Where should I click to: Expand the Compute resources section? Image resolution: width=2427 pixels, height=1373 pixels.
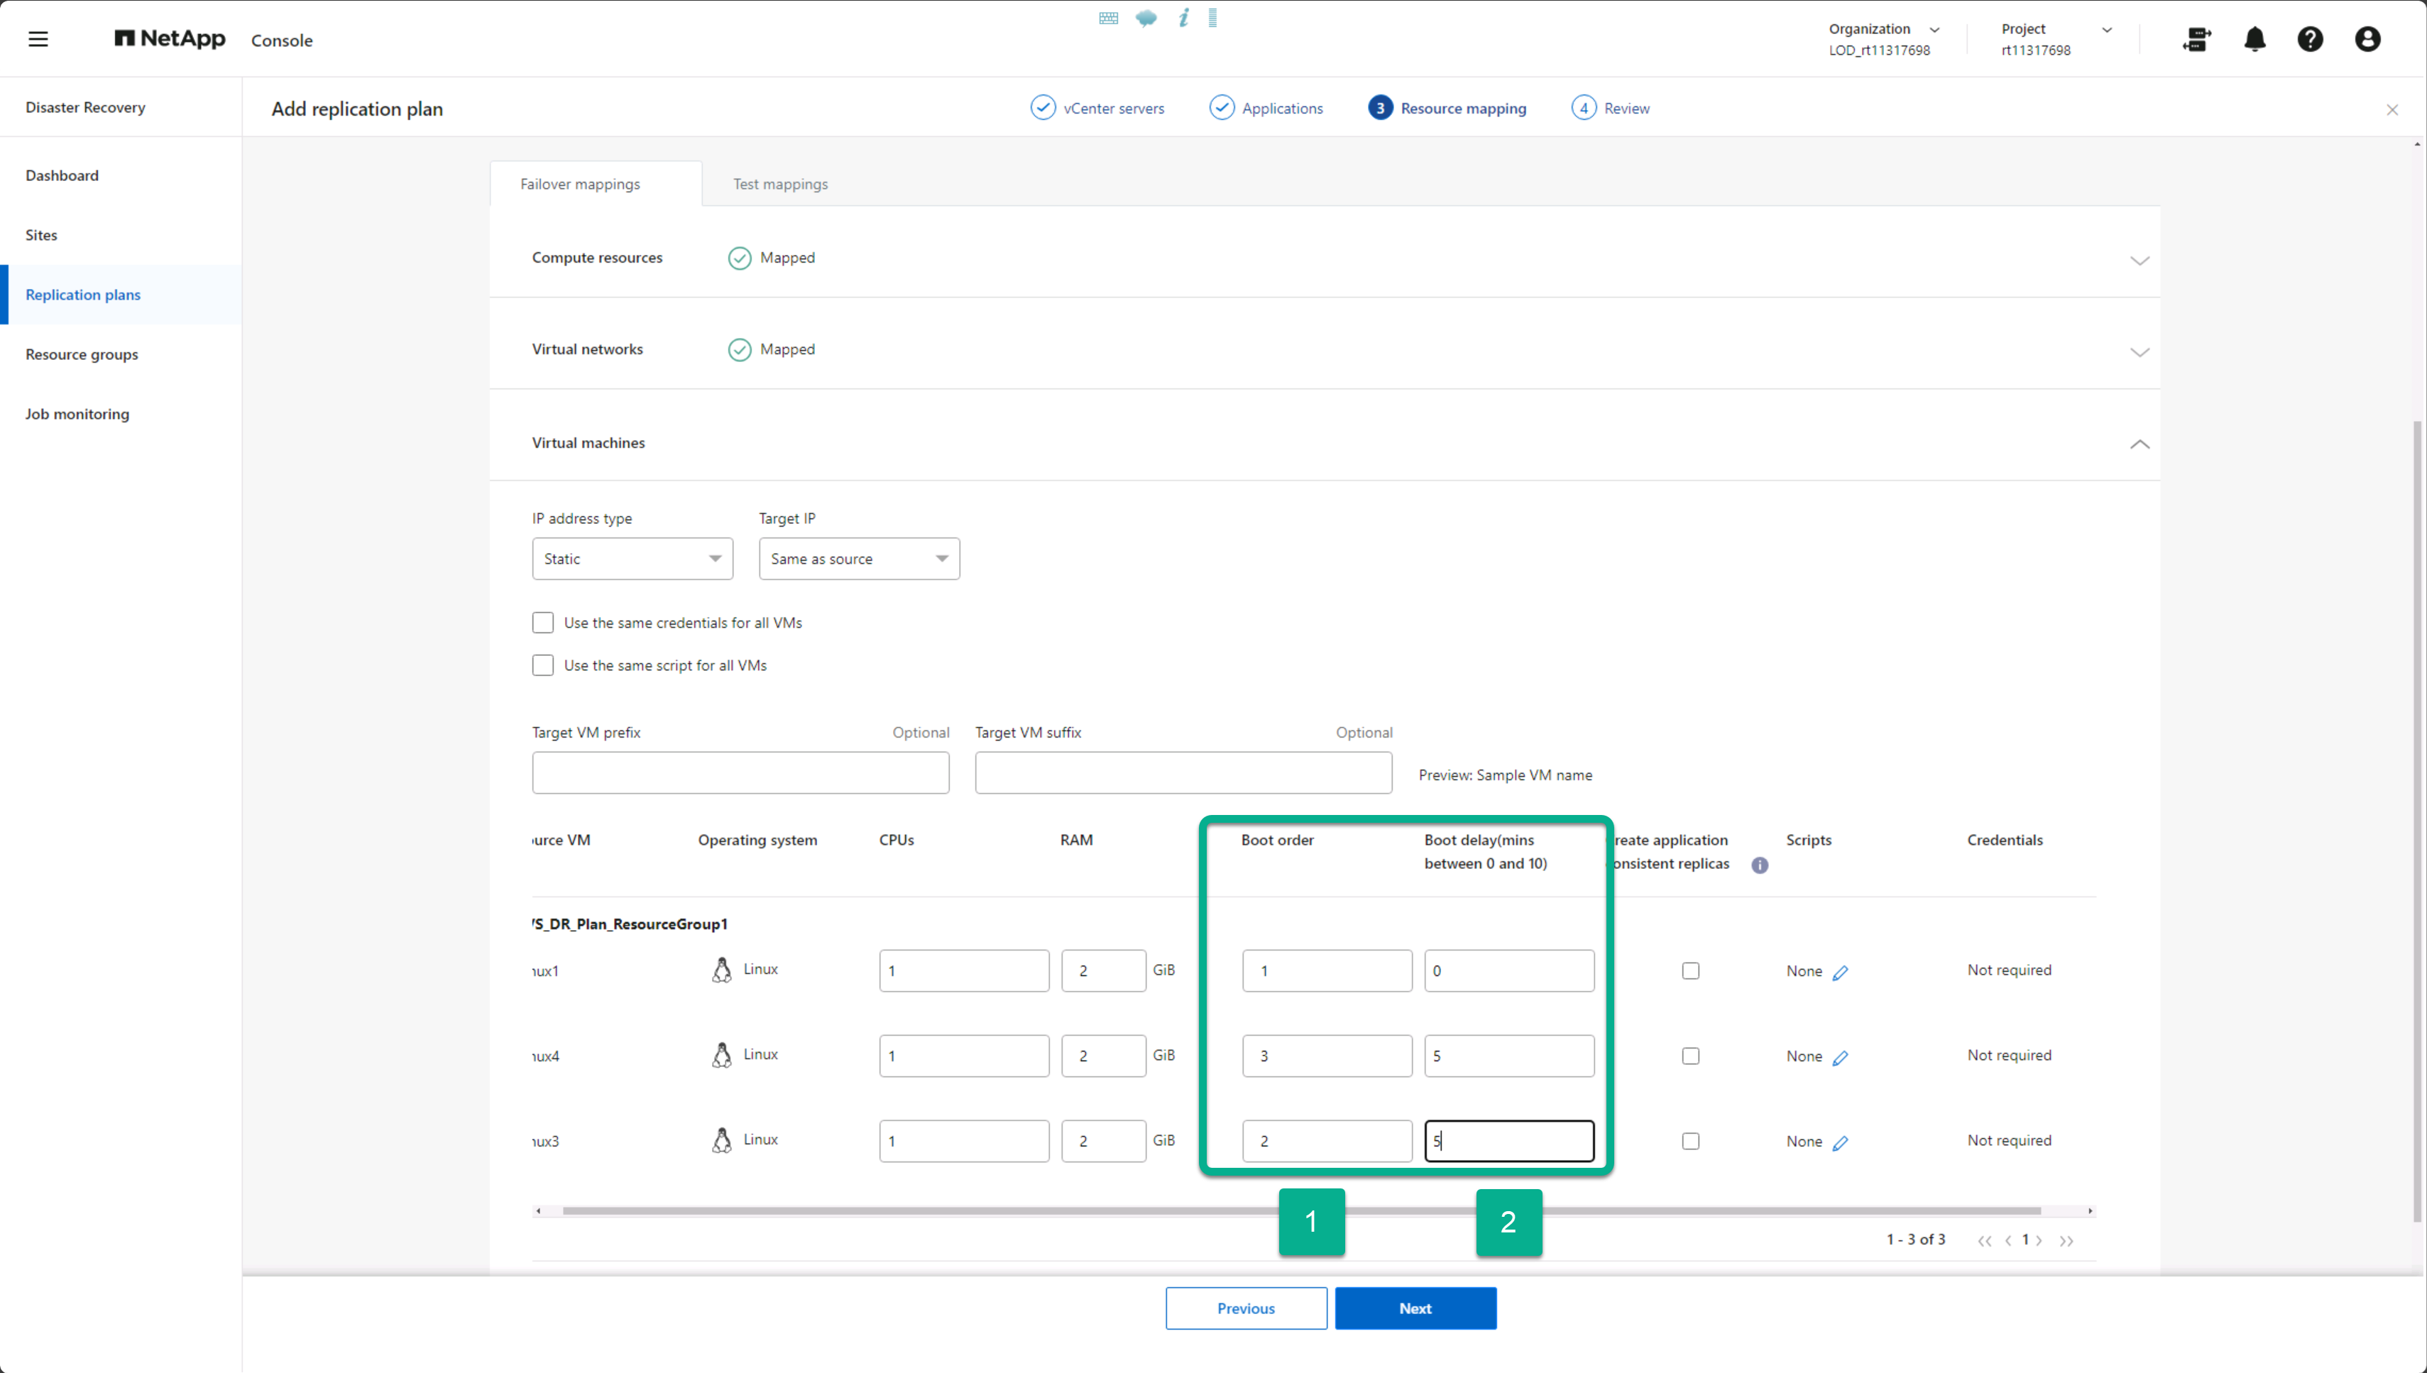2139,261
